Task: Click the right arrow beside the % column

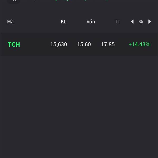Action: (x=150, y=22)
